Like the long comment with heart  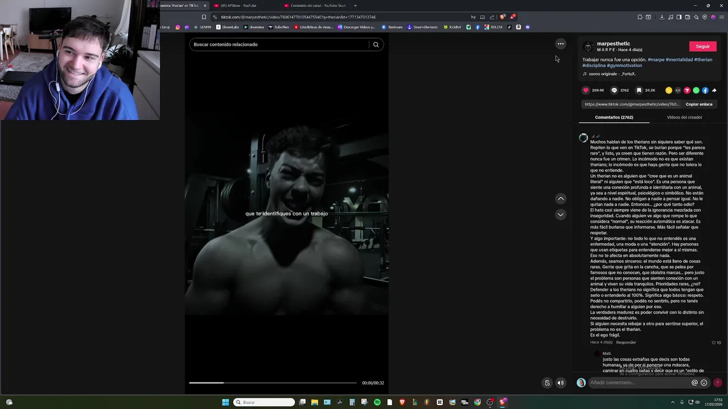pos(714,343)
